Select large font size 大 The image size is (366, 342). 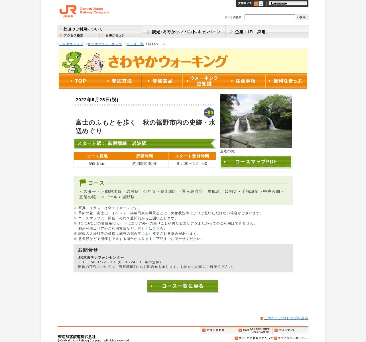[261, 3]
